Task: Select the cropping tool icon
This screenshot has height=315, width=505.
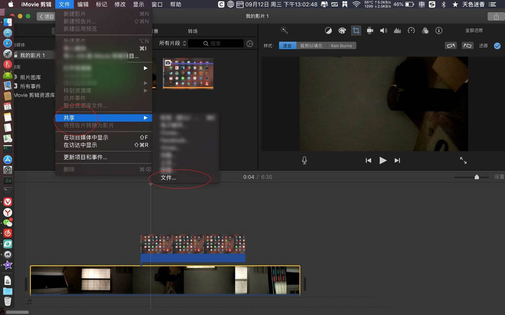Action: [x=356, y=31]
